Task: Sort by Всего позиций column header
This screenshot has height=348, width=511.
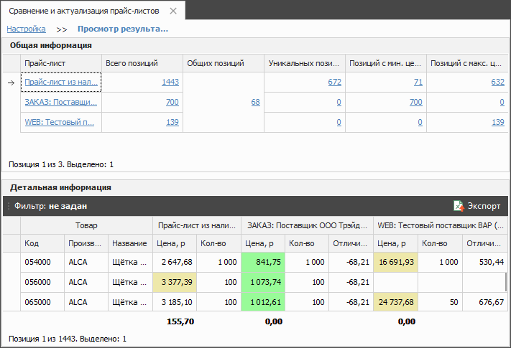Action: (x=142, y=63)
